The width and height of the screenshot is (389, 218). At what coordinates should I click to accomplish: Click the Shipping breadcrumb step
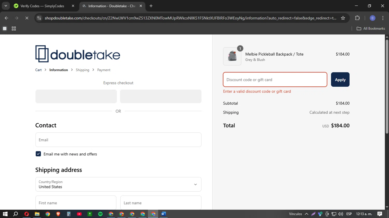point(82,70)
